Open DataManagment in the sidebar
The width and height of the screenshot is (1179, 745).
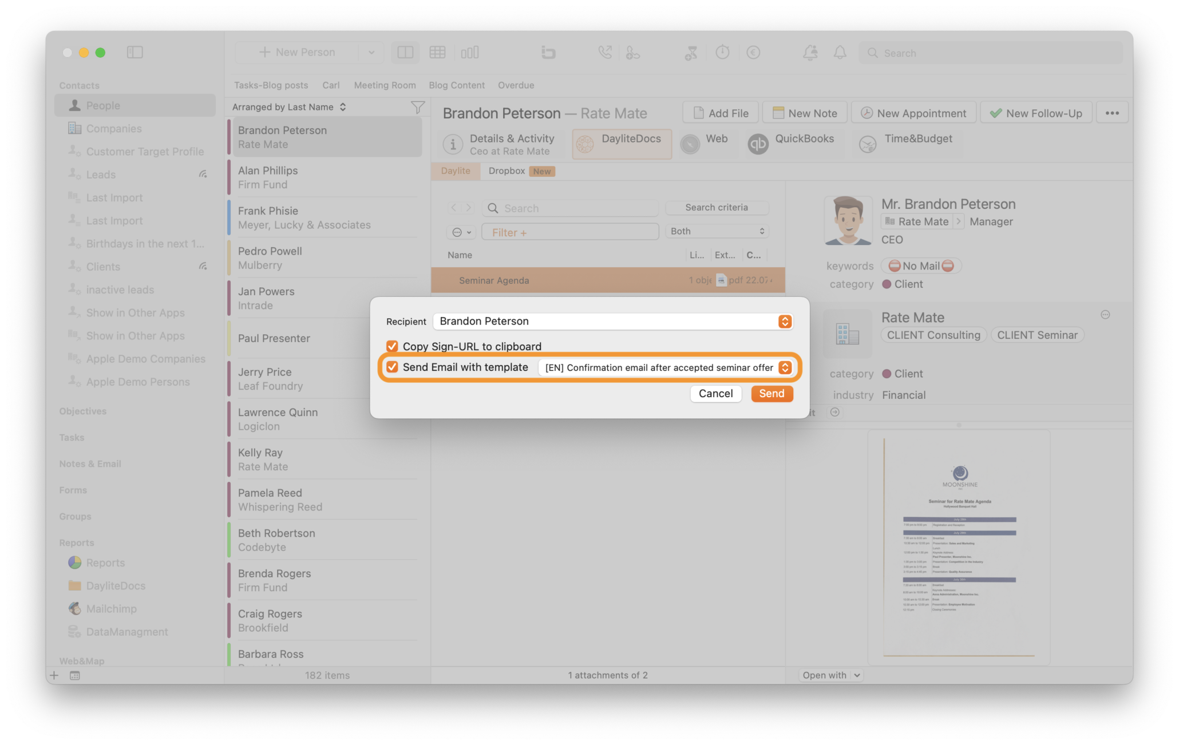(x=126, y=632)
